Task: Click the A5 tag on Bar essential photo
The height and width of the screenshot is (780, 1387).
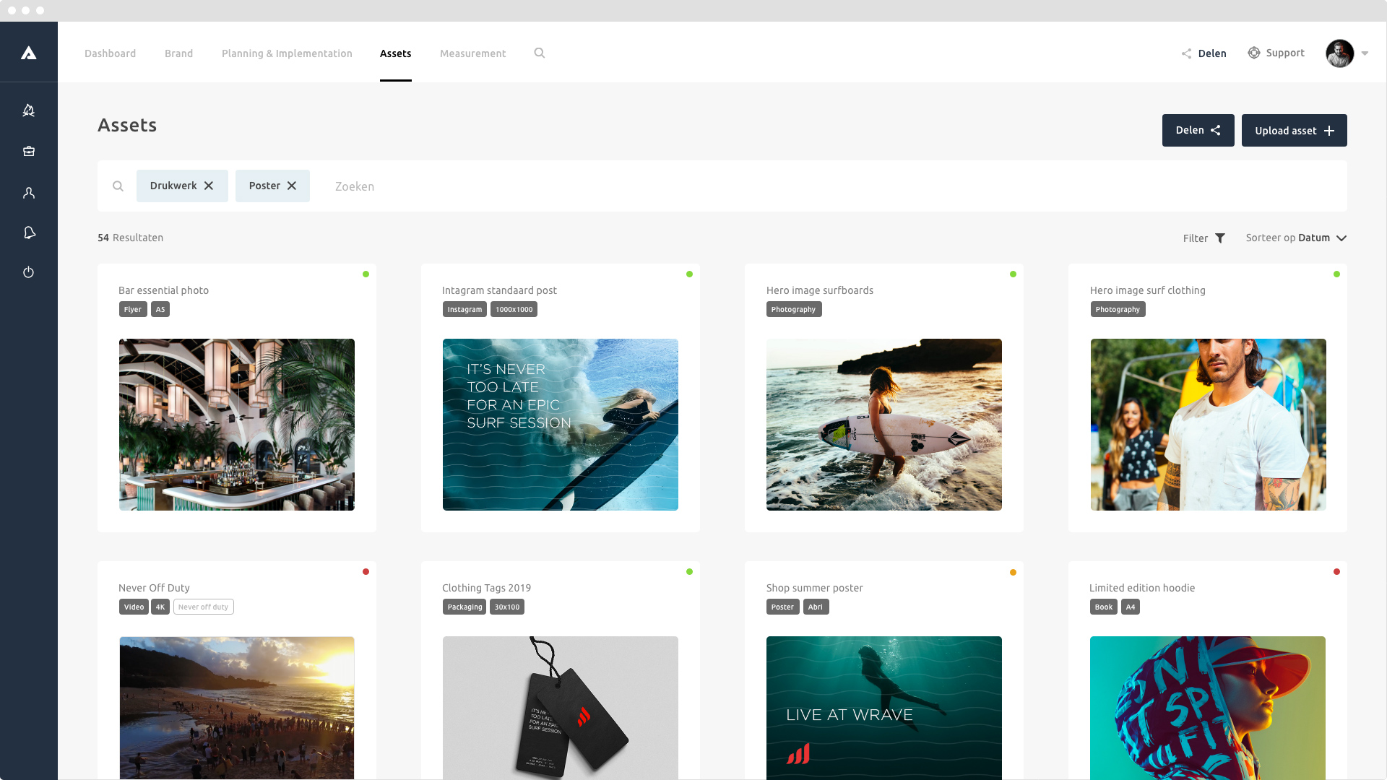Action: point(160,309)
